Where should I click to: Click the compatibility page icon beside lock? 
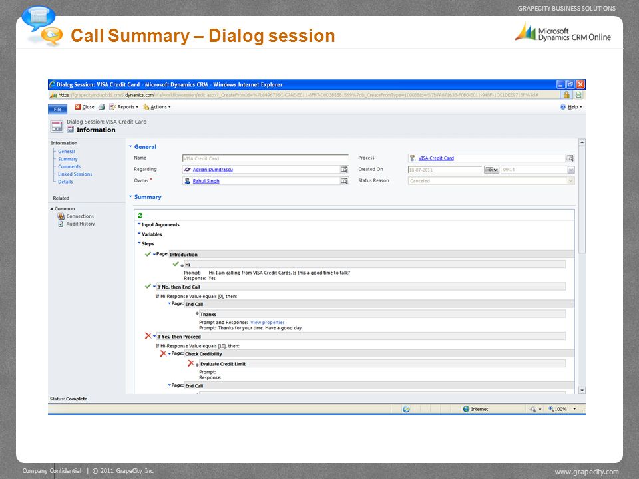578,95
